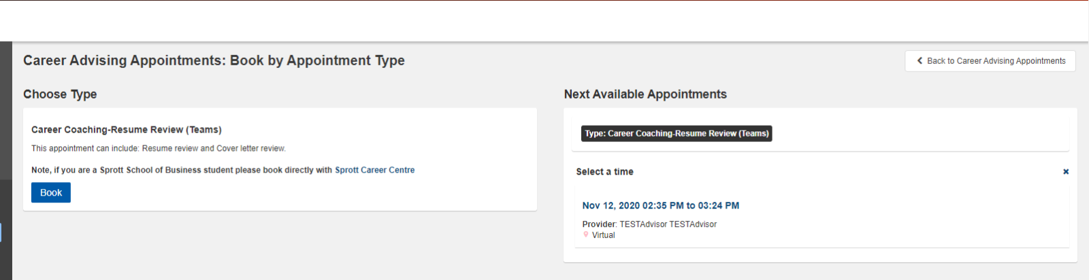This screenshot has height=280, width=1089.
Task: Select the Nov 12, 2020 02:35 PM slot
Action: click(660, 205)
